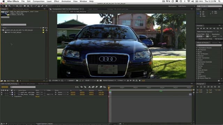223x125 pixels.
Task: Open Preview Resolution Auto dropdown
Action: click(x=217, y=36)
